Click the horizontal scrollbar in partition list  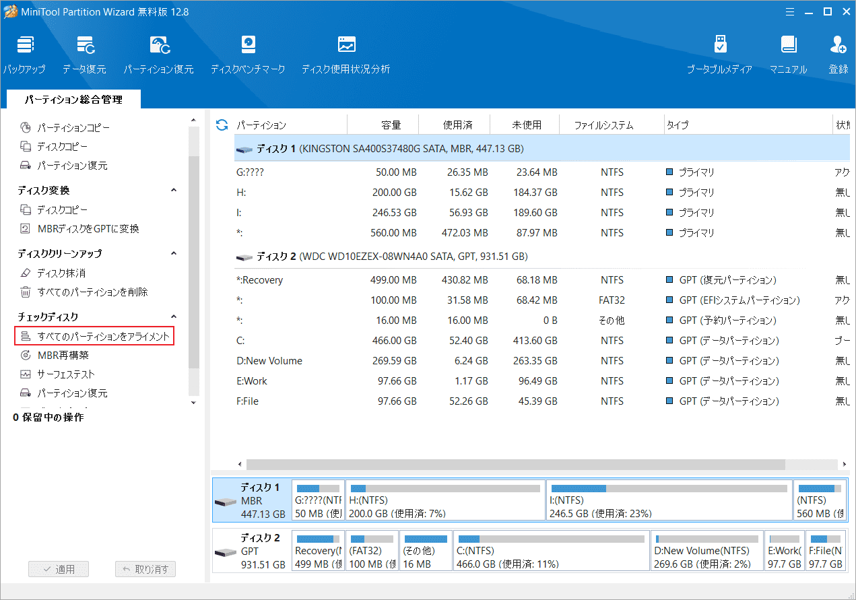coord(515,465)
